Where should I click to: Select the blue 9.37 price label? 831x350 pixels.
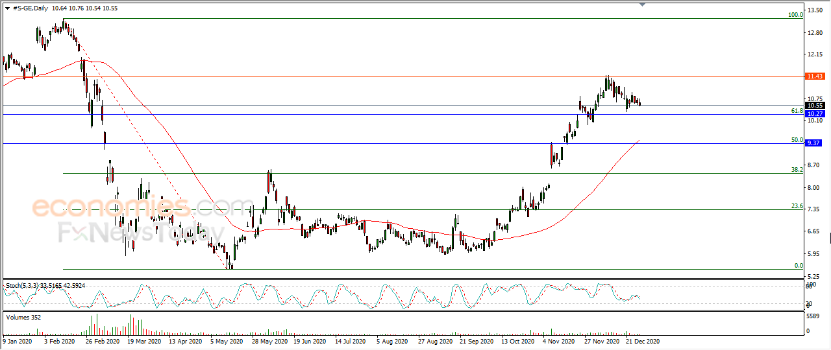[x=815, y=143]
